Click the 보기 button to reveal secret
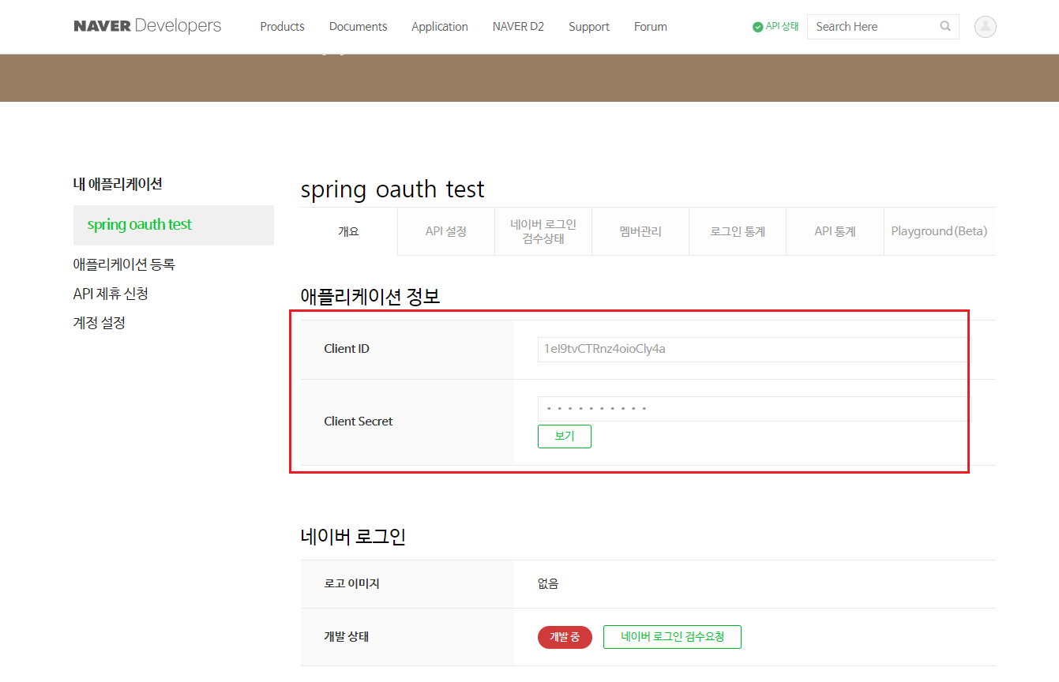1059x682 pixels. click(x=565, y=437)
